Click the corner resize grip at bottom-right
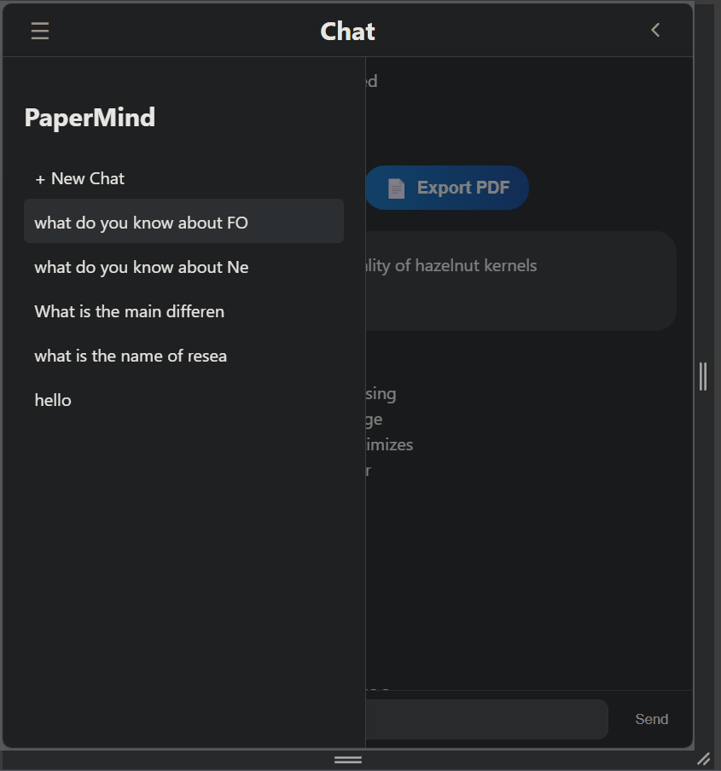The width and height of the screenshot is (721, 771). tap(703, 758)
